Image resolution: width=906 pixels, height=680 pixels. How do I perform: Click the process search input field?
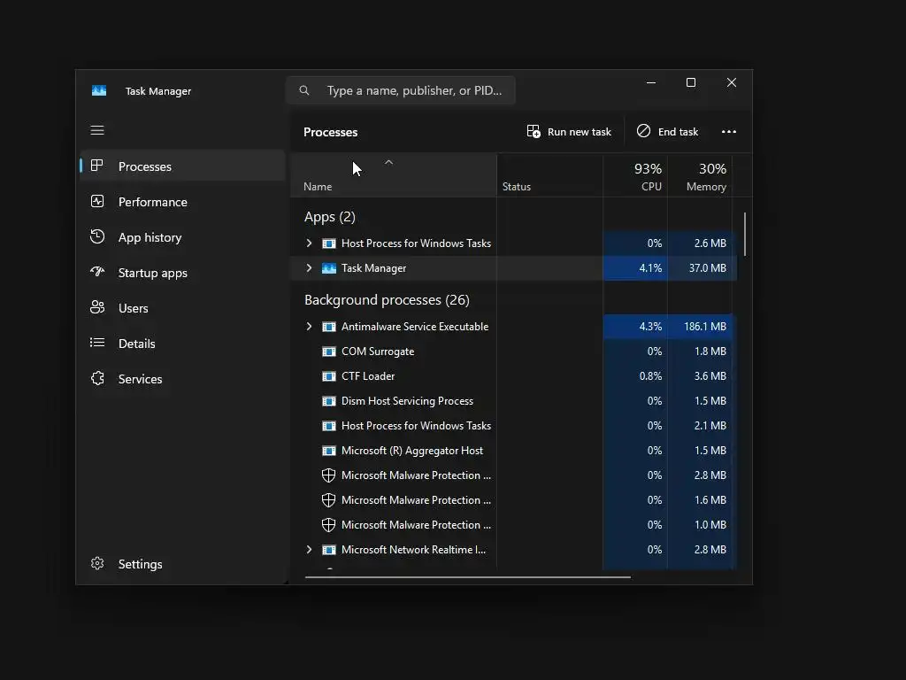[401, 90]
